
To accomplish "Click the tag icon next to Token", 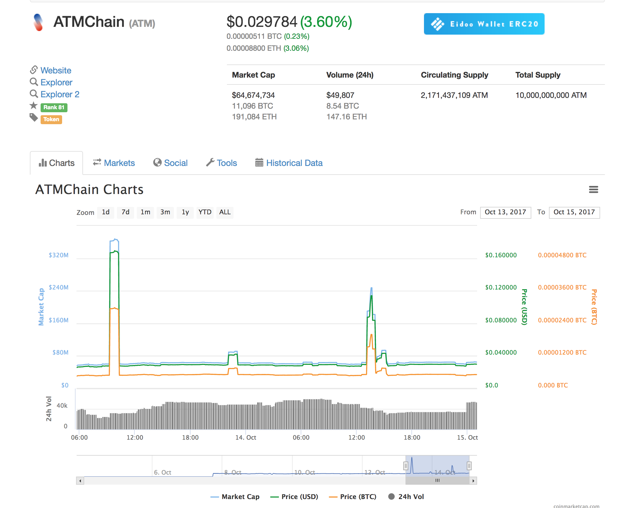I will pyautogui.click(x=34, y=118).
